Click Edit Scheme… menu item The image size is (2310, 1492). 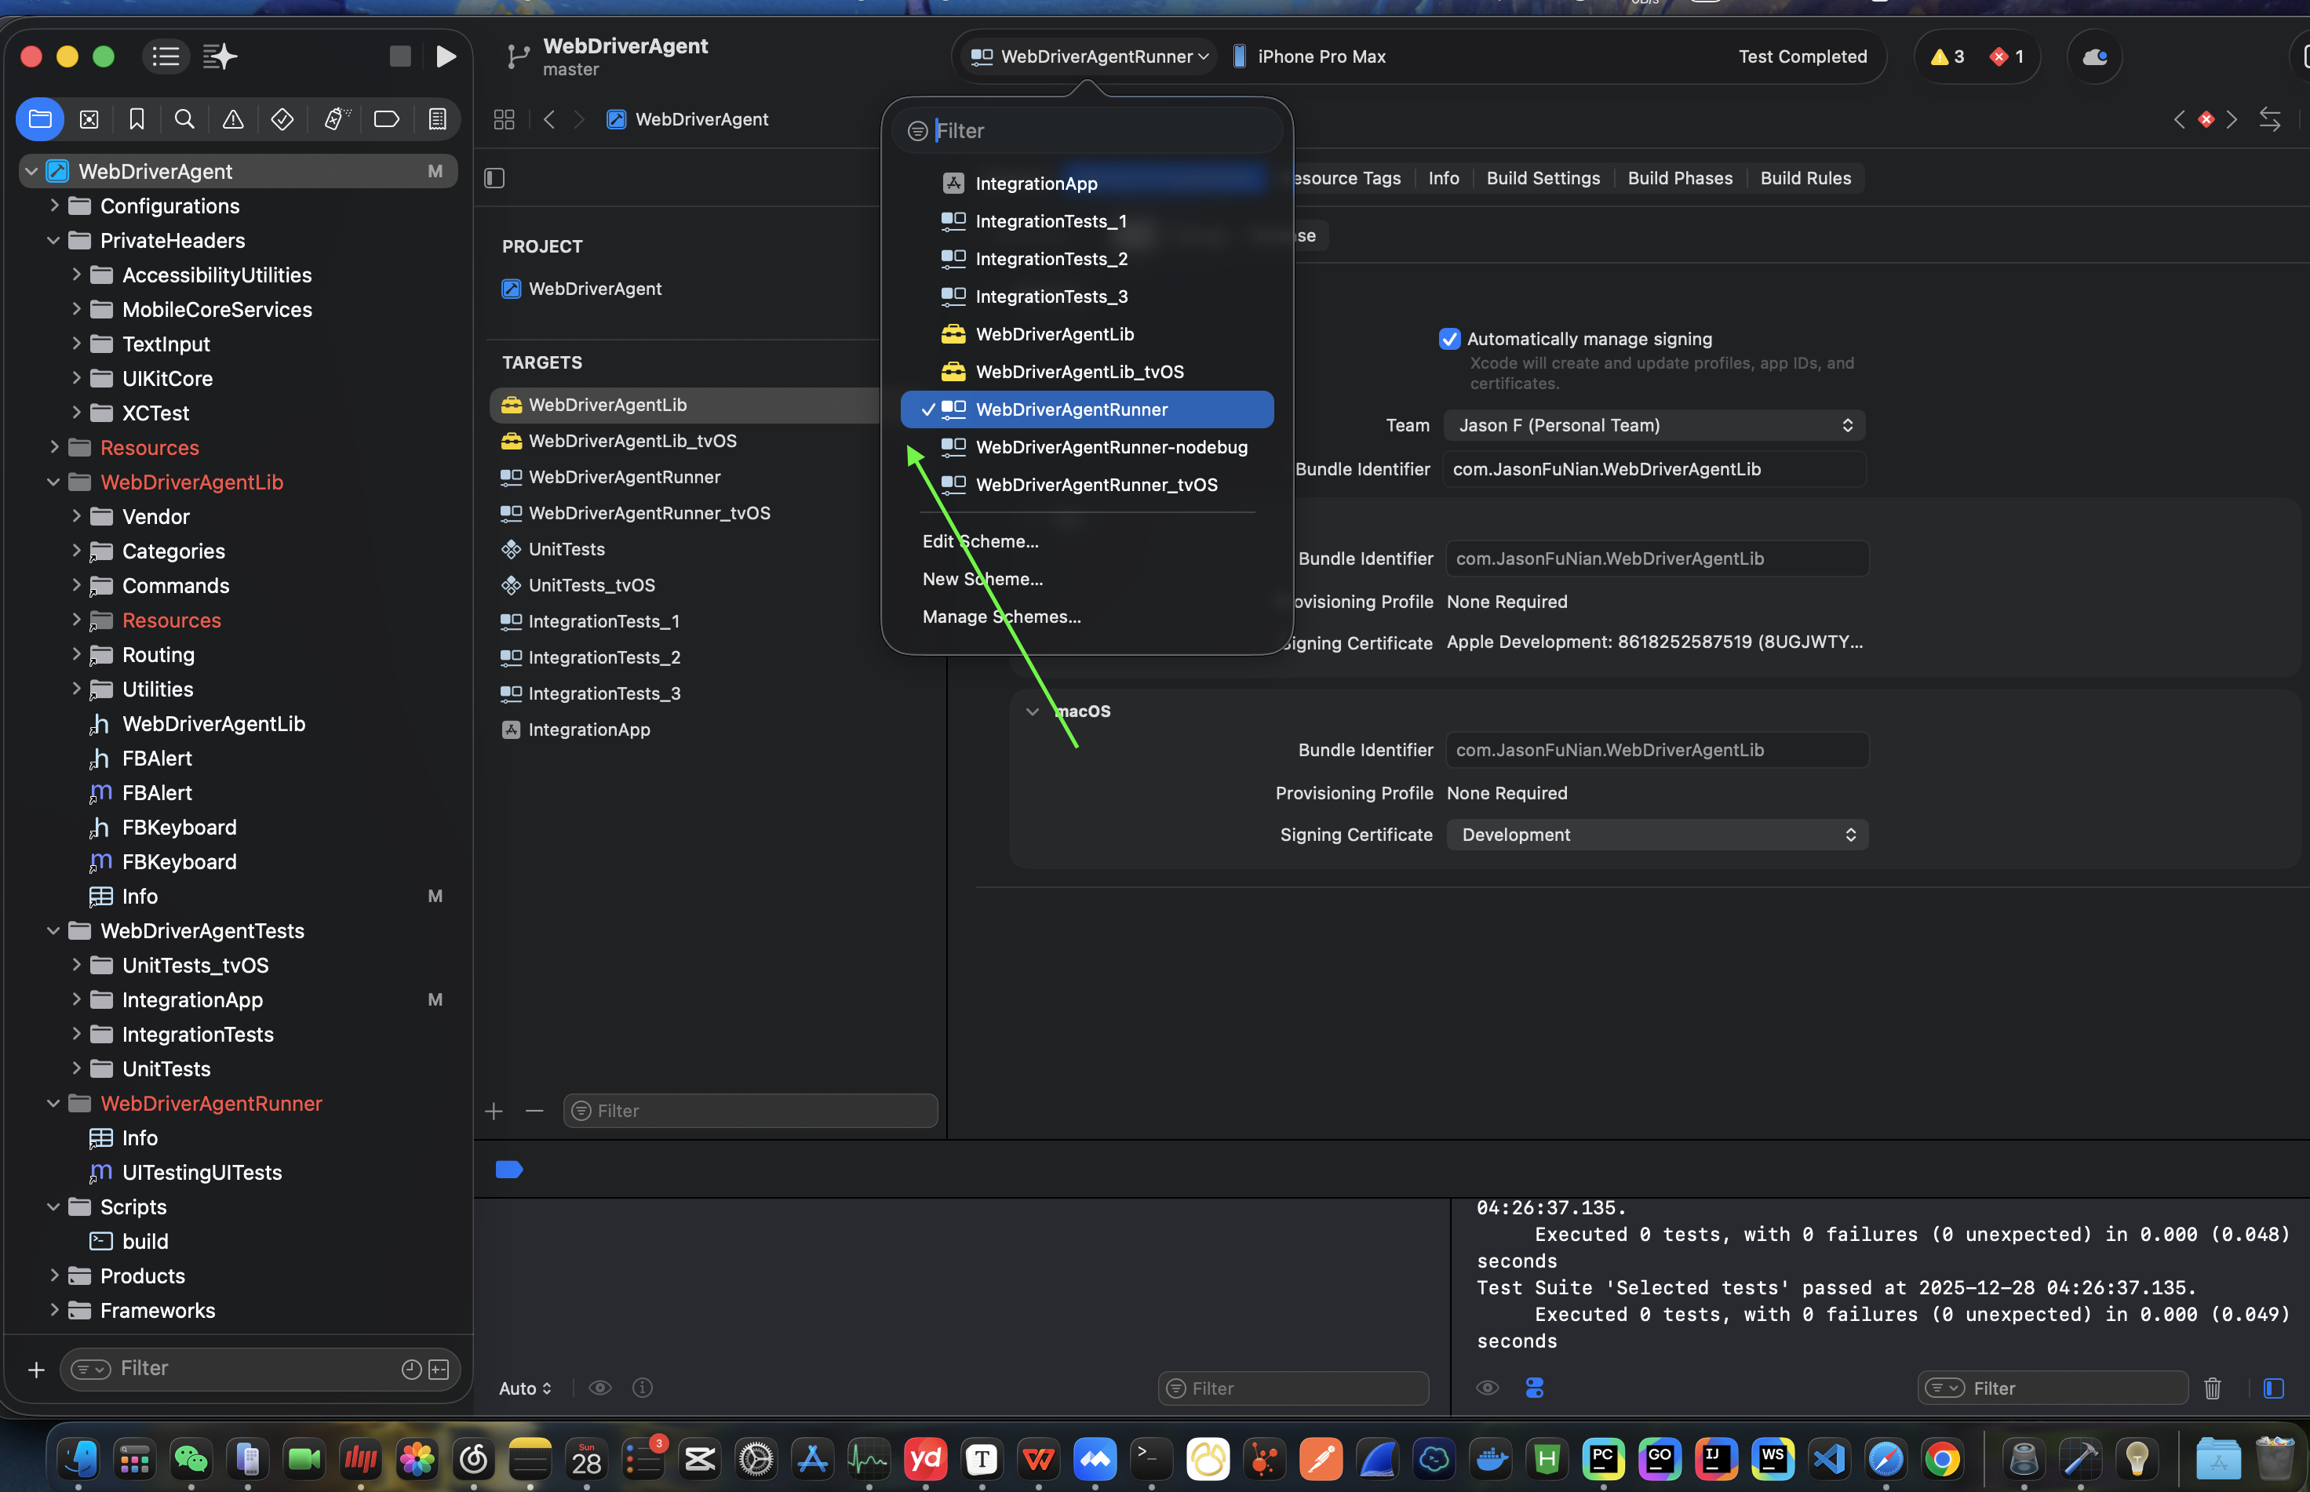click(x=979, y=541)
